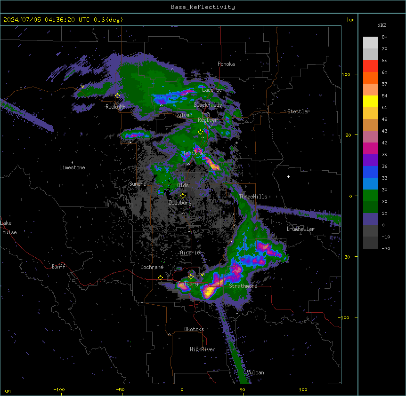Select the yellow diamond marker above Calgary
This screenshot has width=406, height=396.
(x=191, y=277)
